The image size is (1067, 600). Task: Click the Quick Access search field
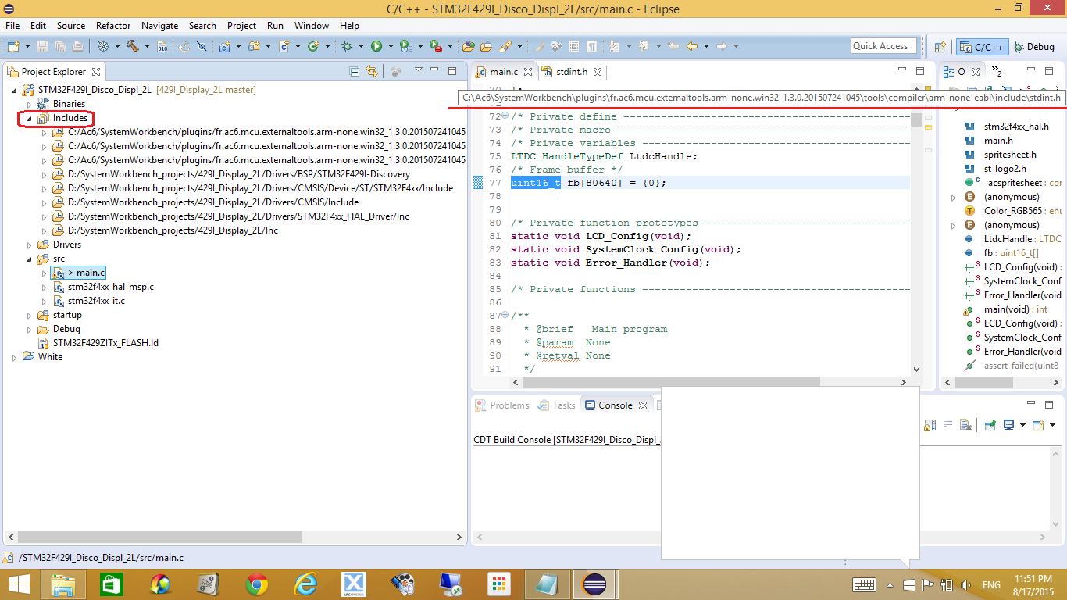point(883,46)
